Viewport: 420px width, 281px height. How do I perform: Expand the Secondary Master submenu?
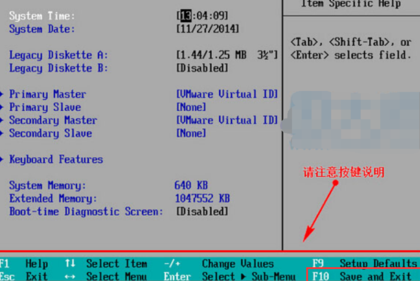coord(53,121)
